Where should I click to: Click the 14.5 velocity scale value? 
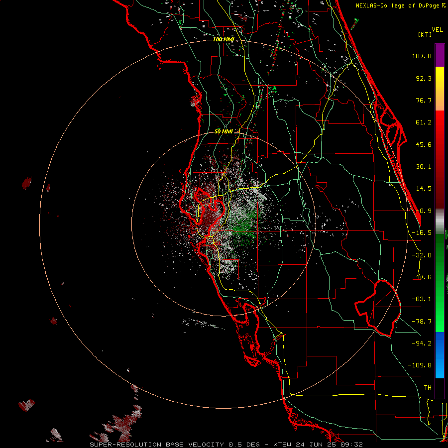click(x=424, y=189)
